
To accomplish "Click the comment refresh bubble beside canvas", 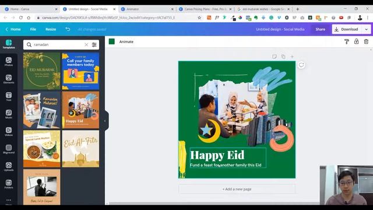I will click(301, 65).
